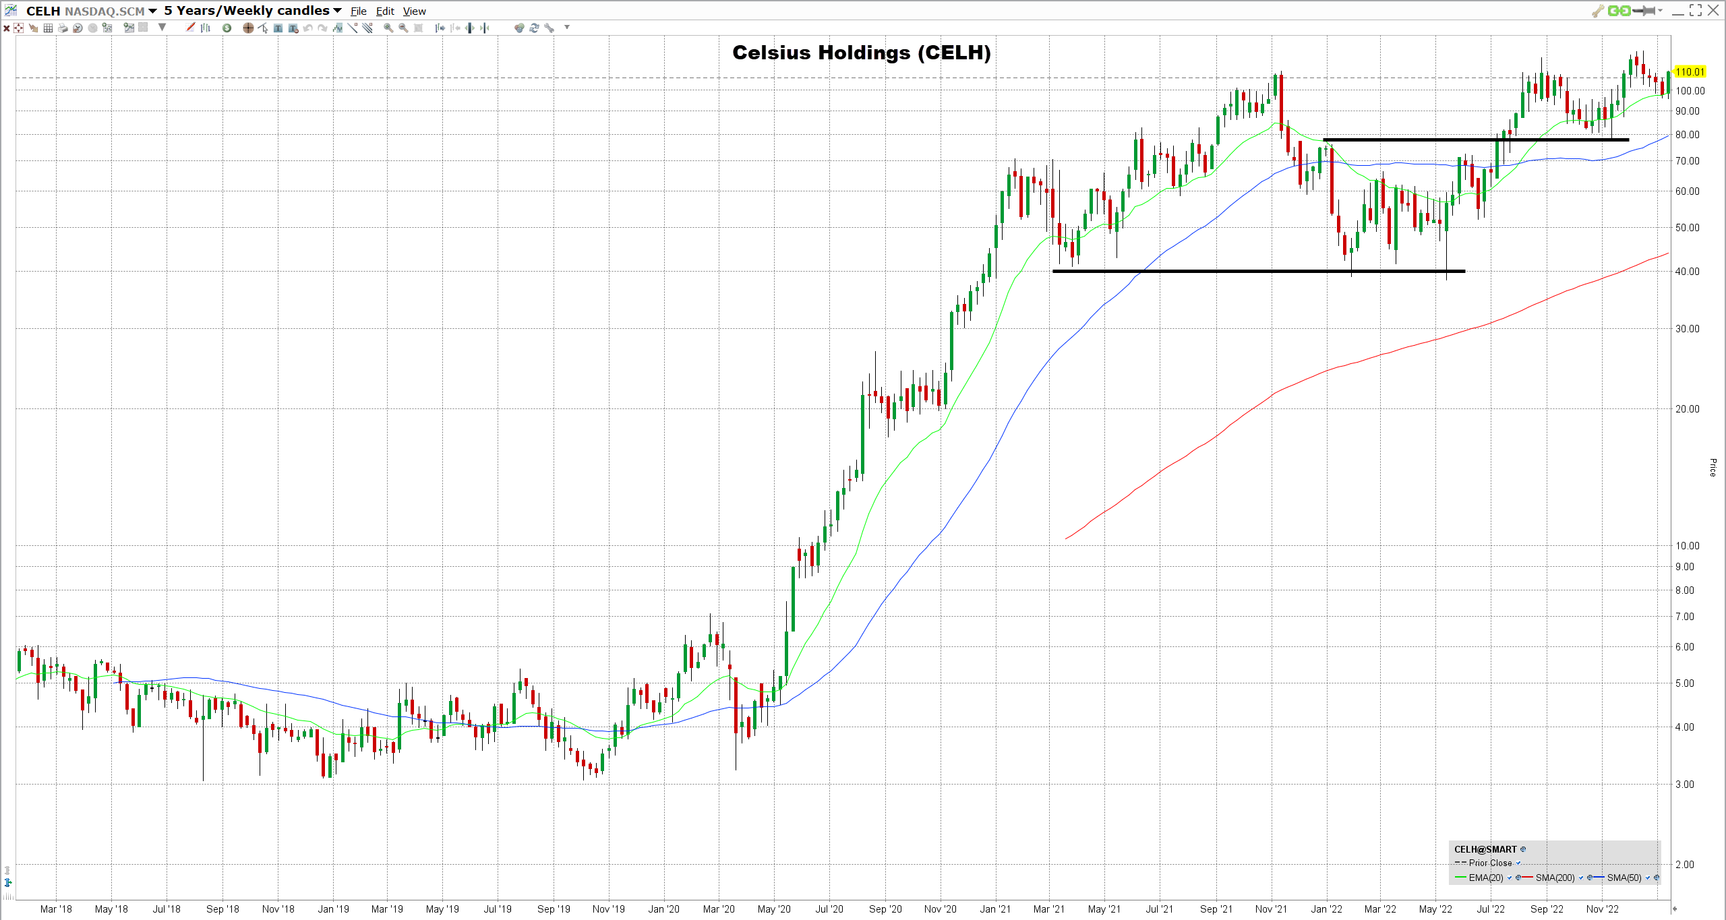Click the colored circles overlay icon
Screen dimensions: 1726x920
coord(519,28)
